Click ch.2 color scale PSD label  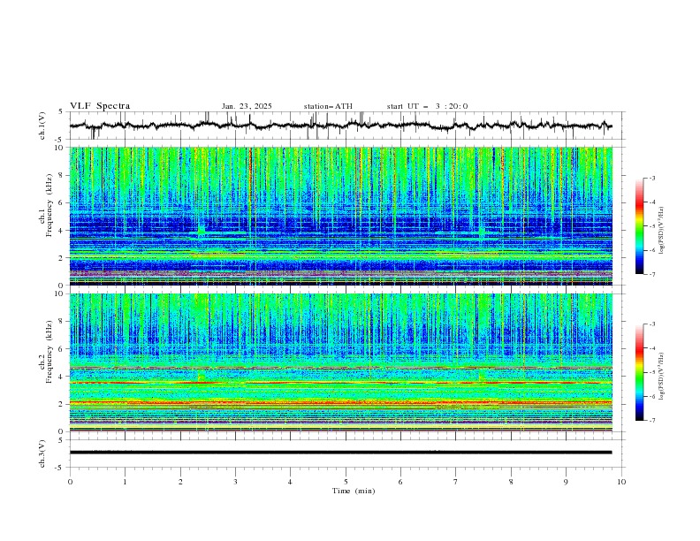point(662,376)
